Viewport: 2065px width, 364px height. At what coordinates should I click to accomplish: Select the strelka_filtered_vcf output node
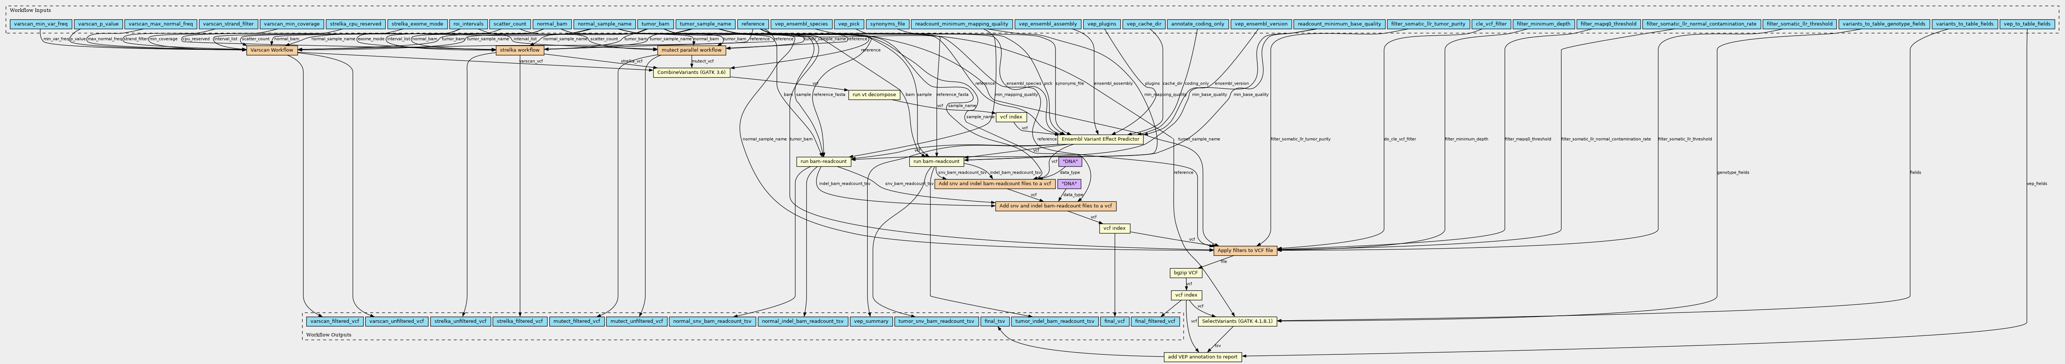point(520,321)
